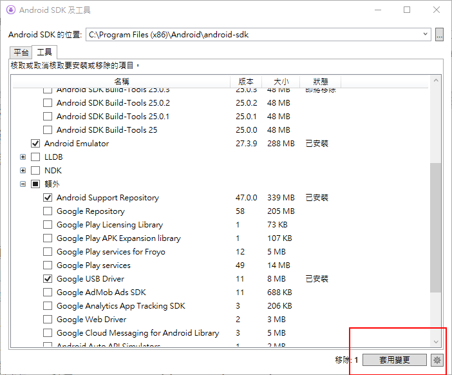
Task: Click the LLDB label
Action: point(53,157)
